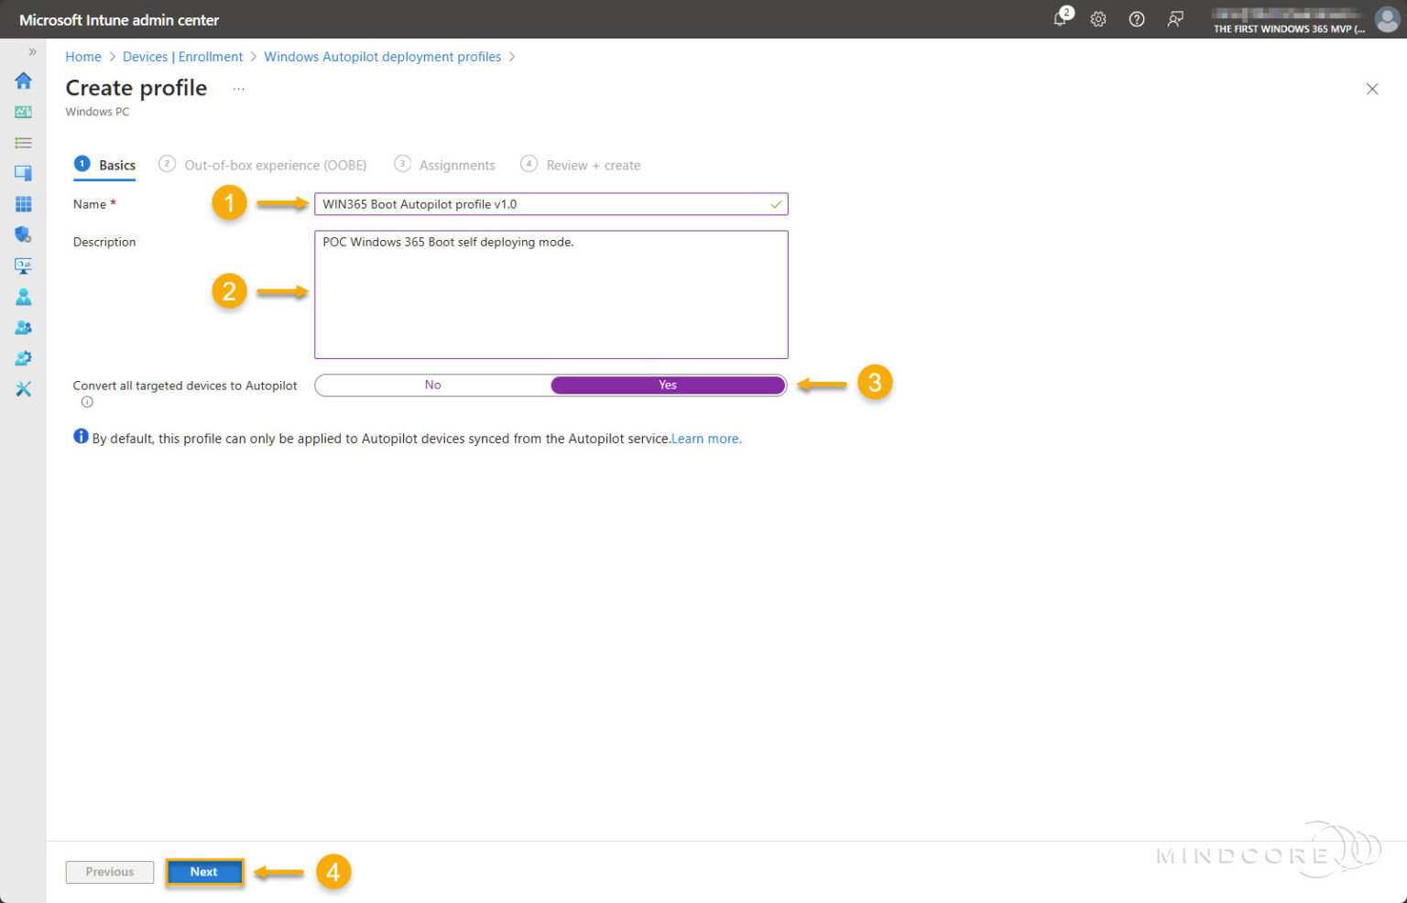Open Devices icon in left sidebar
This screenshot has height=903, width=1407.
tap(24, 173)
